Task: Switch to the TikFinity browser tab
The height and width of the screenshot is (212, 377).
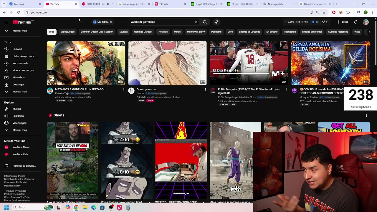Action: pos(170,4)
